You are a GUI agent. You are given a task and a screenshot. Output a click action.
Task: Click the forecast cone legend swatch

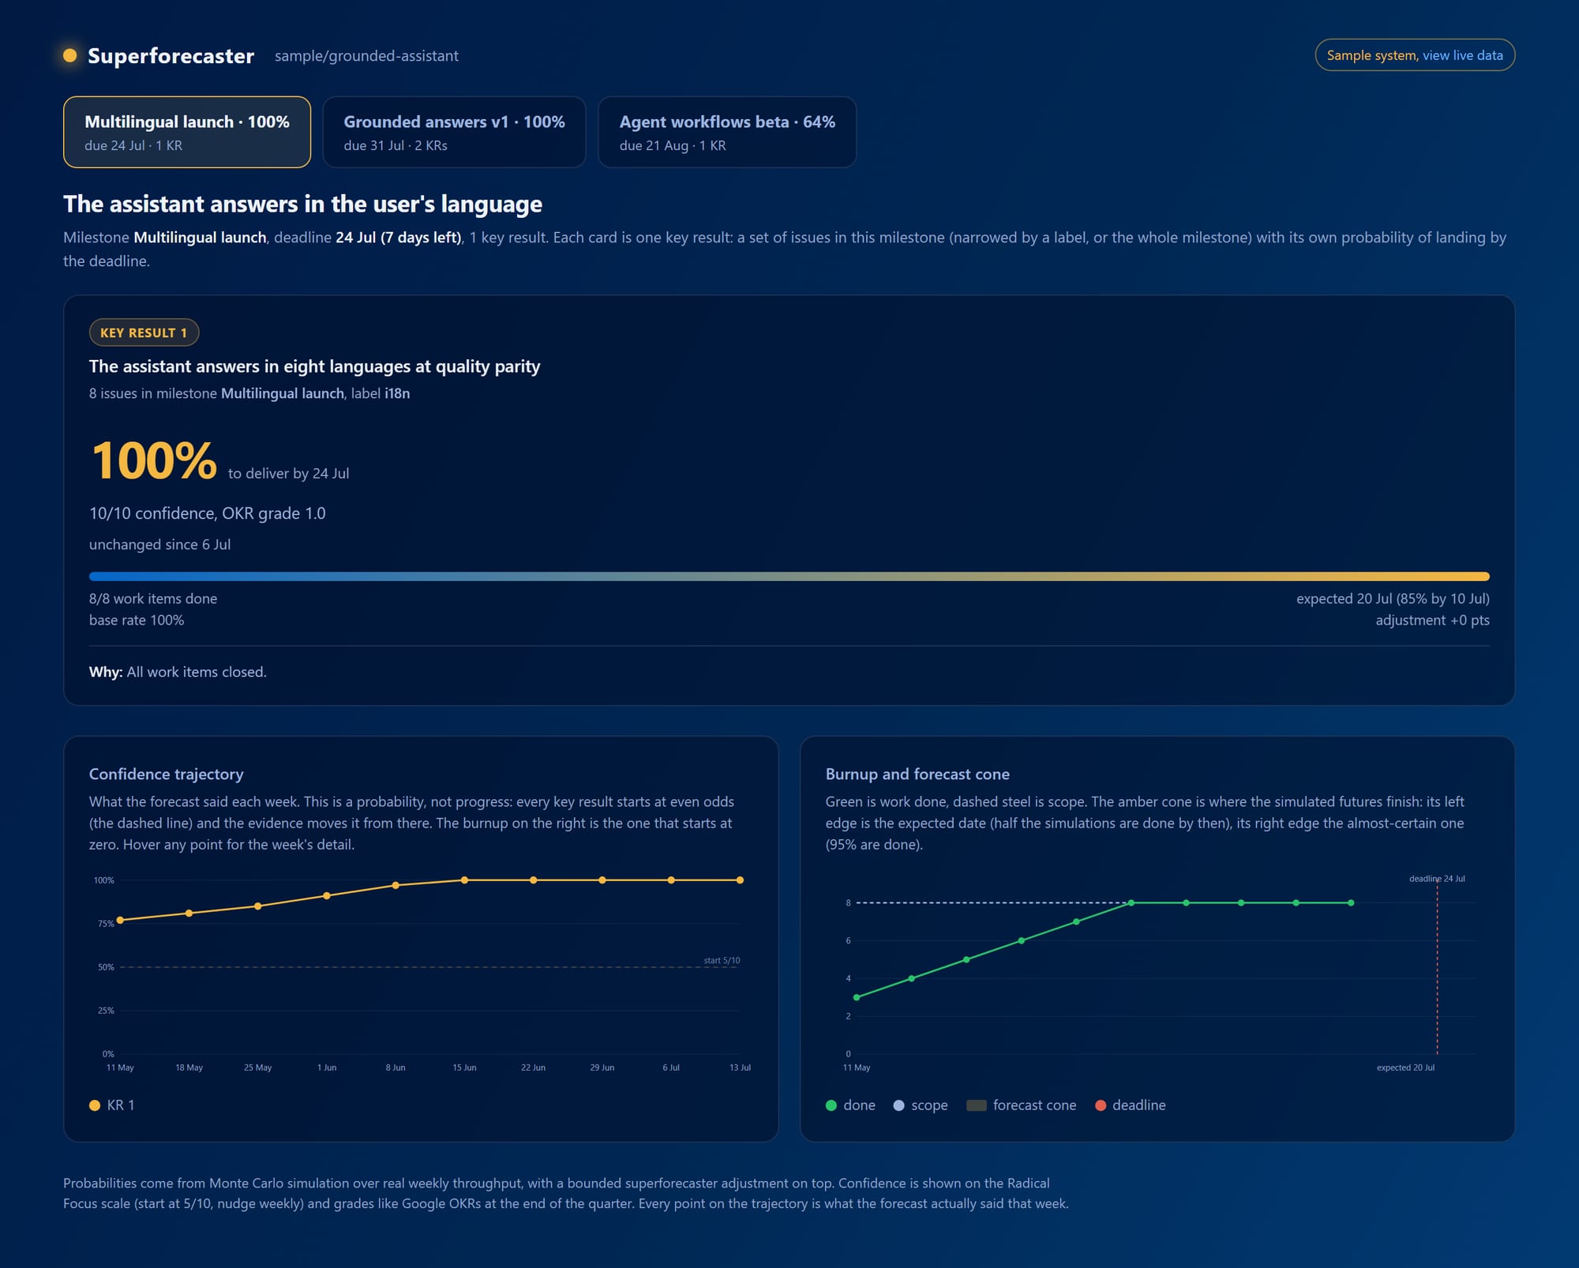[977, 1105]
